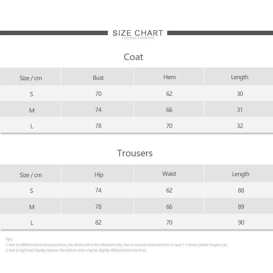This screenshot has width=273, height=273.
Task: Click the Hip column header
Action: point(99,175)
